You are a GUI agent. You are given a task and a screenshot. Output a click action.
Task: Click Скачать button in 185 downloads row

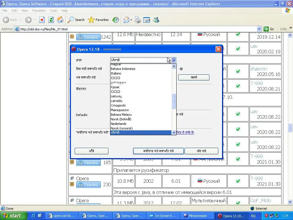point(88,163)
